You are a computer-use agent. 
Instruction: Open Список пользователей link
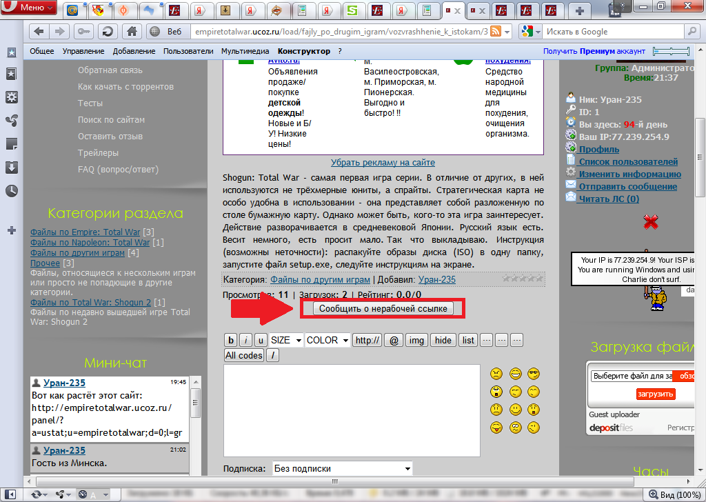coord(628,161)
